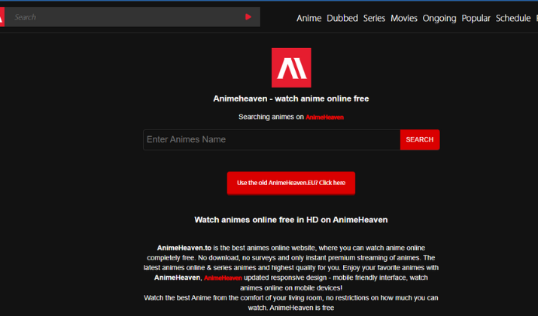538x316 pixels.
Task: Open the Anime menu item
Action: click(309, 18)
